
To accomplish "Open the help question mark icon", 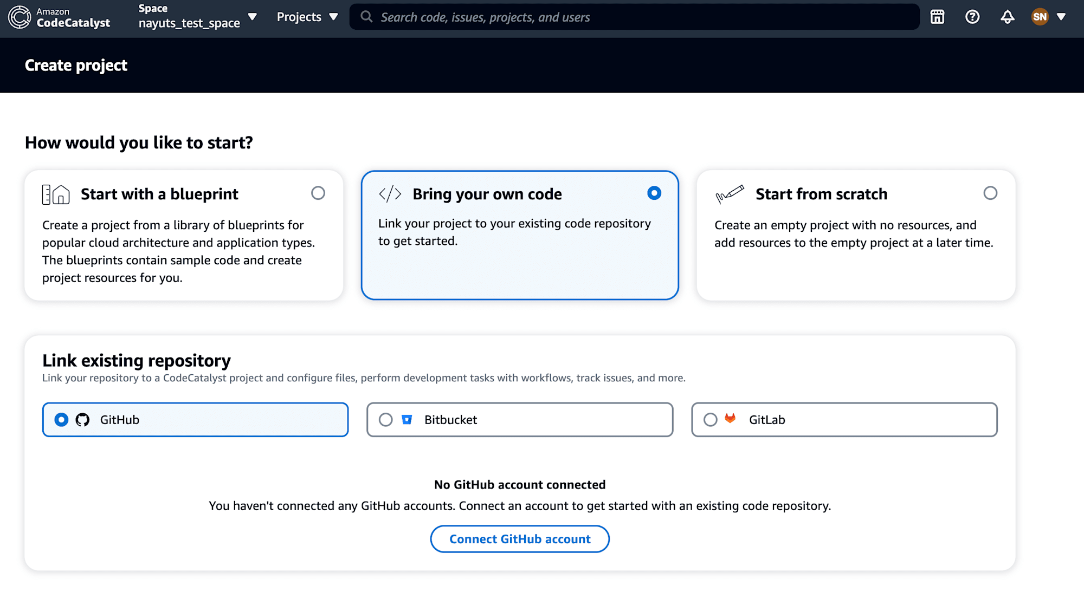I will [972, 17].
